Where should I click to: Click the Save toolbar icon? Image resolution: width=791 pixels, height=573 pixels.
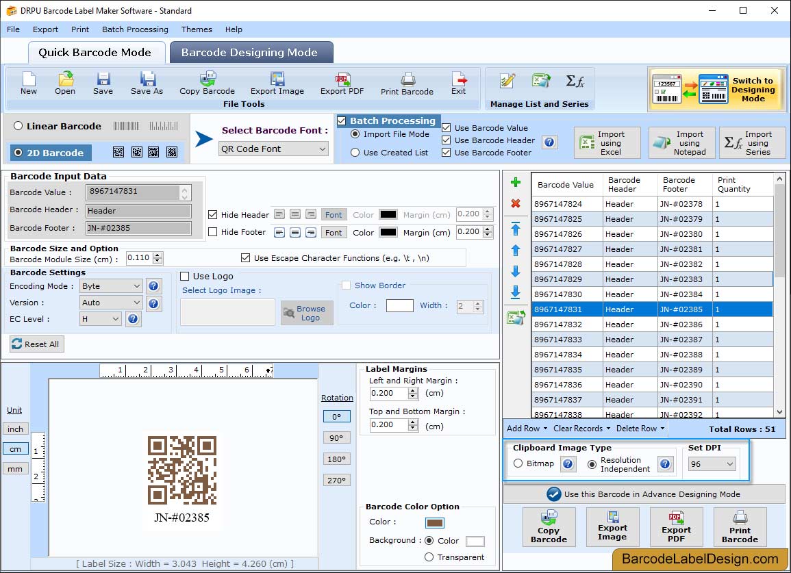(103, 84)
